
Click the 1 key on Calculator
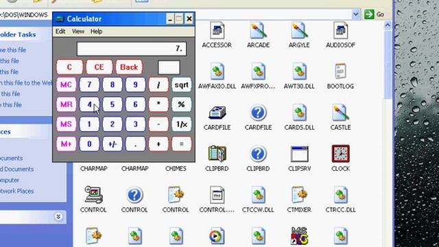pos(89,124)
